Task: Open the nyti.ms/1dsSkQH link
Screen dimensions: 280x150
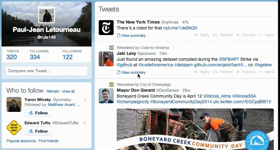Action: click(x=180, y=28)
